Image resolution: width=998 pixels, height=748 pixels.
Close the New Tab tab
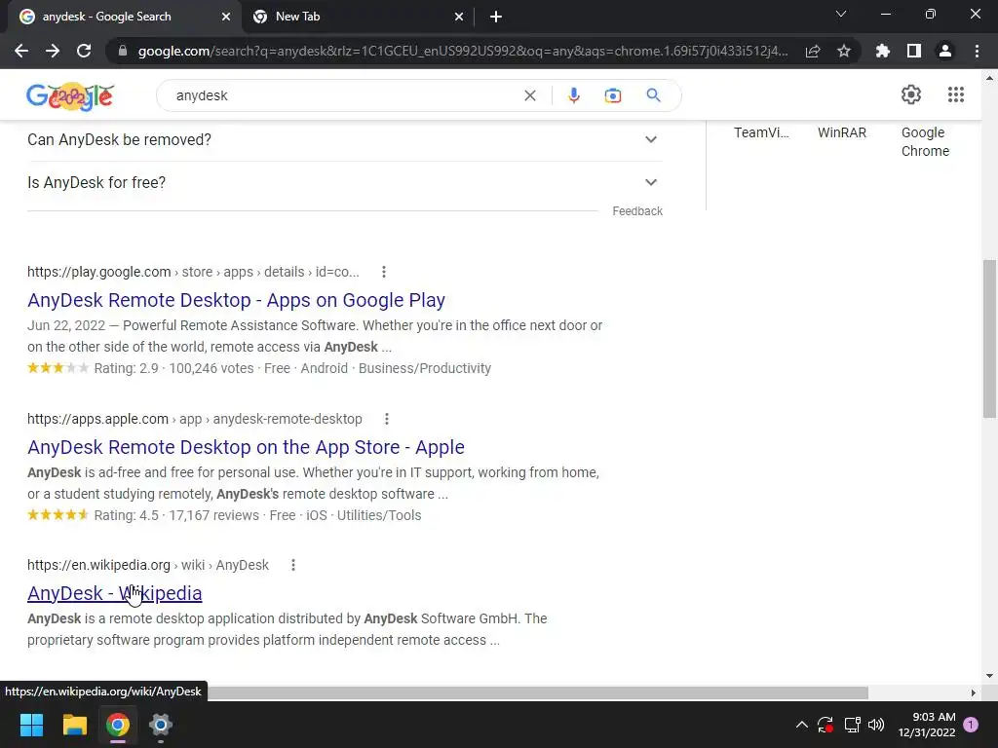click(x=459, y=17)
